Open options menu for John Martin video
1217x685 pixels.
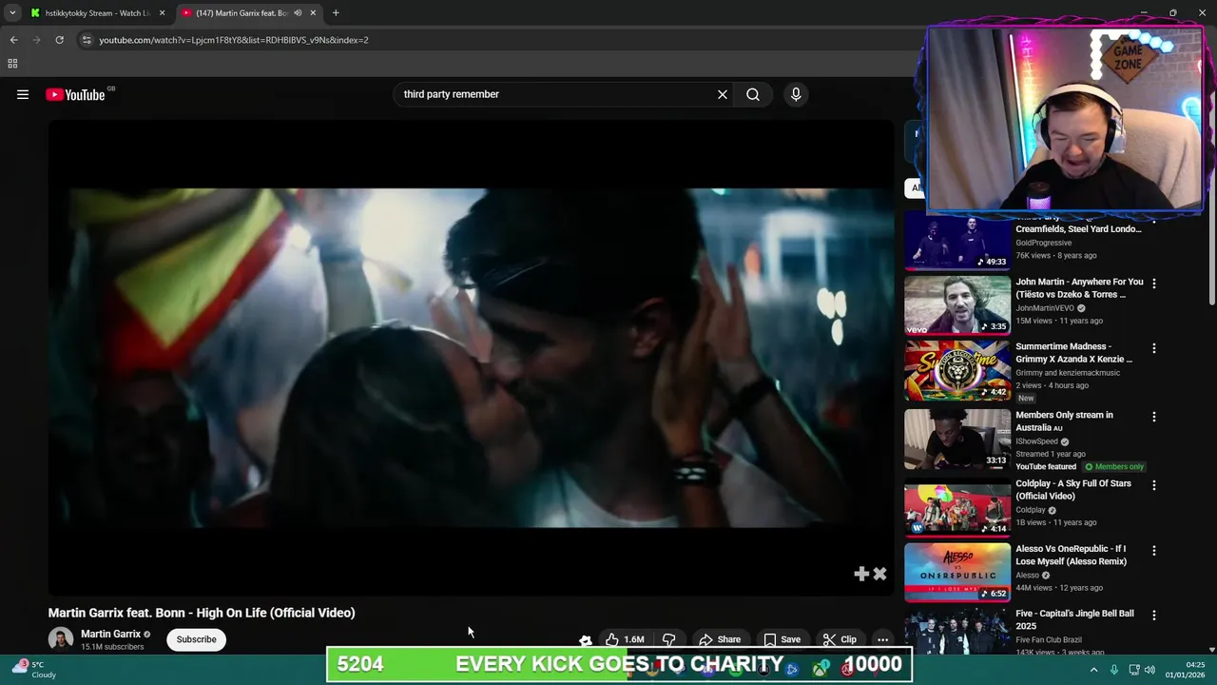tap(1154, 284)
